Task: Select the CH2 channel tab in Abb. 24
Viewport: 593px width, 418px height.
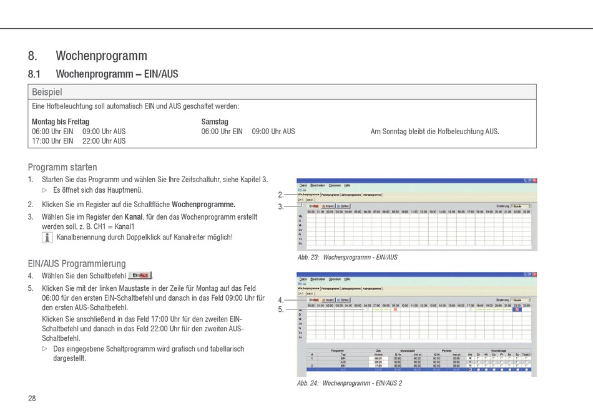Action: pyautogui.click(x=310, y=293)
